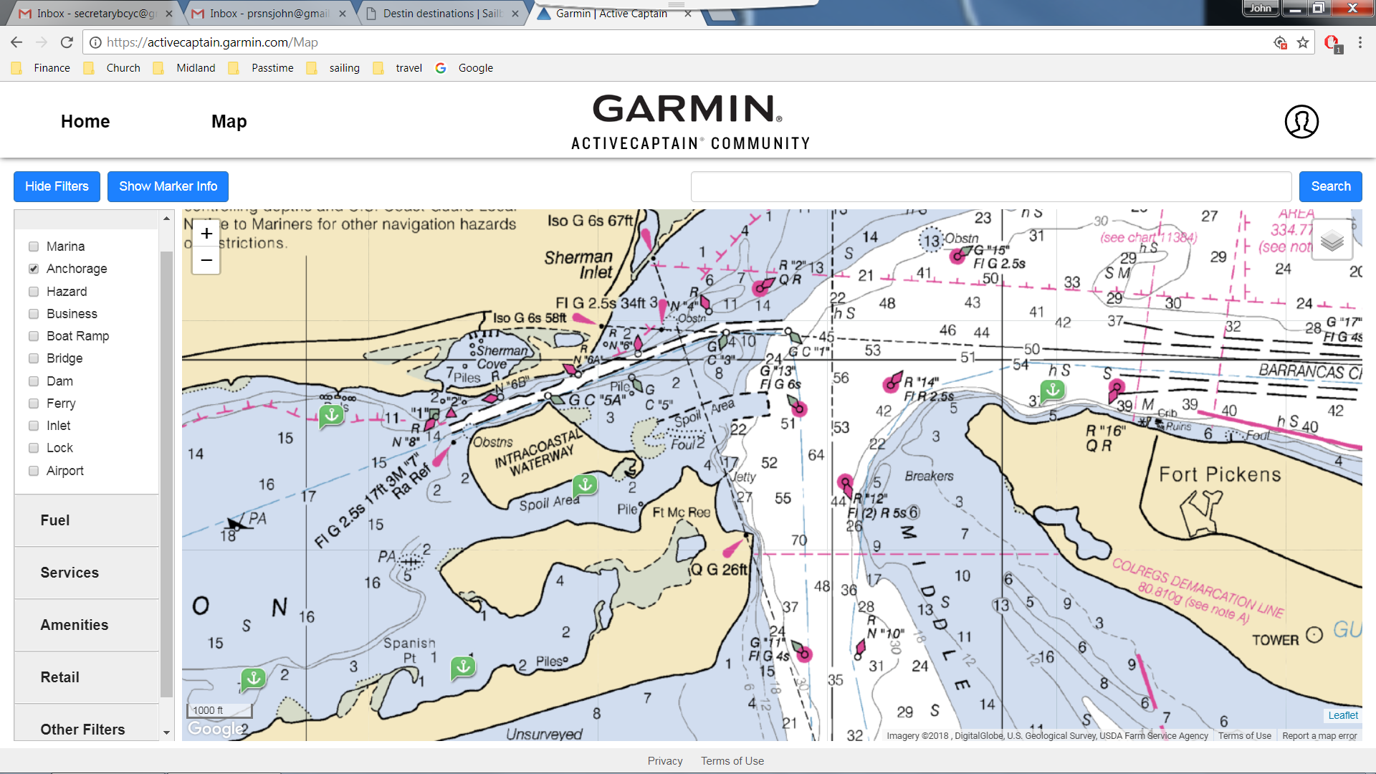The width and height of the screenshot is (1376, 774).
Task: Expand the Other Filters section
Action: [87, 724]
